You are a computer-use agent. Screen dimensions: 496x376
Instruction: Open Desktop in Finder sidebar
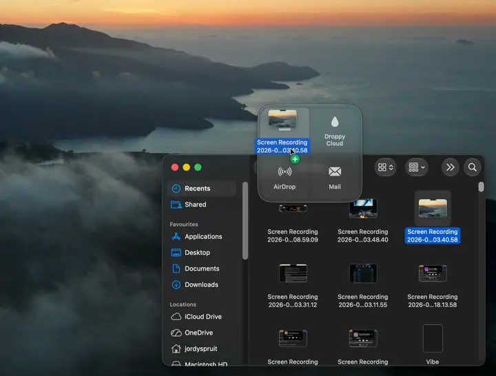click(201, 253)
